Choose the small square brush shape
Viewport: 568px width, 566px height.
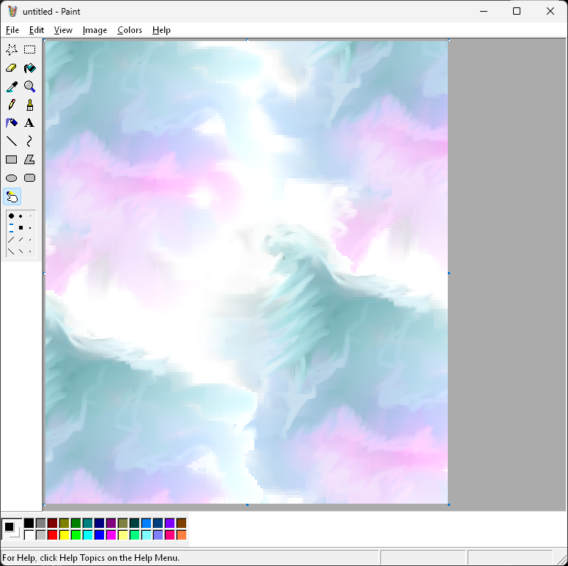pyautogui.click(x=30, y=228)
